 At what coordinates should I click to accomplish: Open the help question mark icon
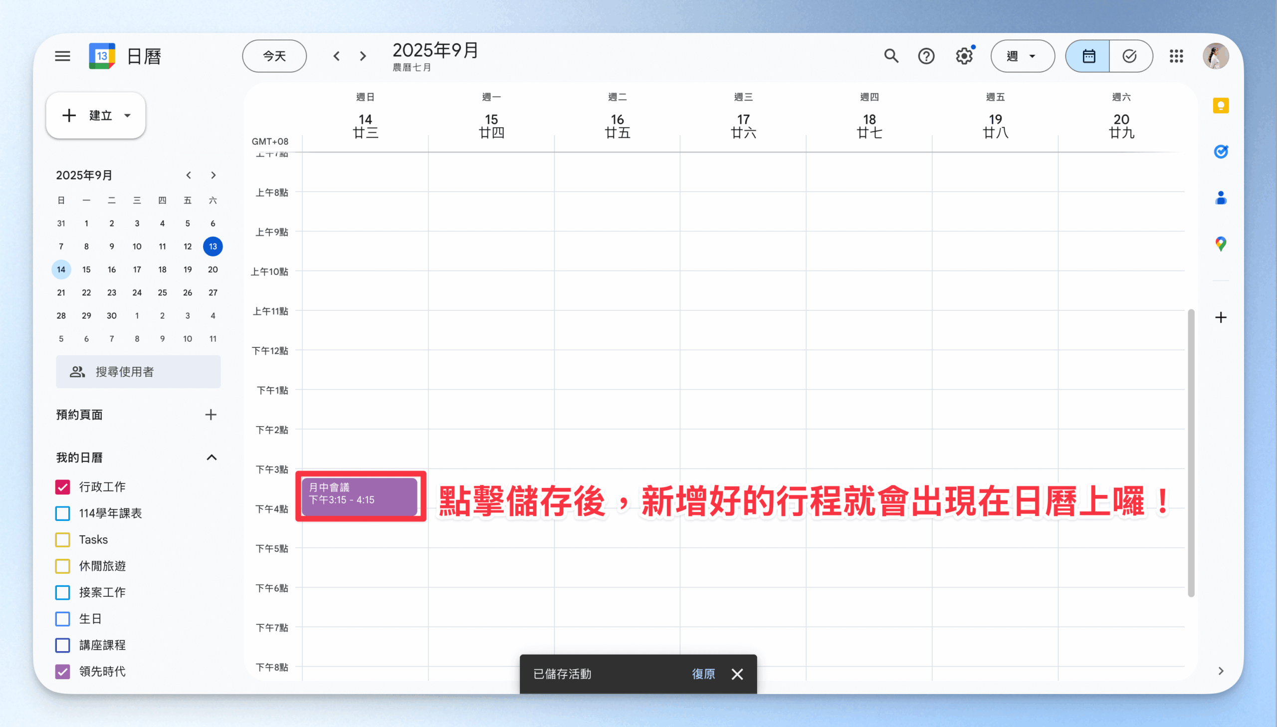(x=926, y=56)
